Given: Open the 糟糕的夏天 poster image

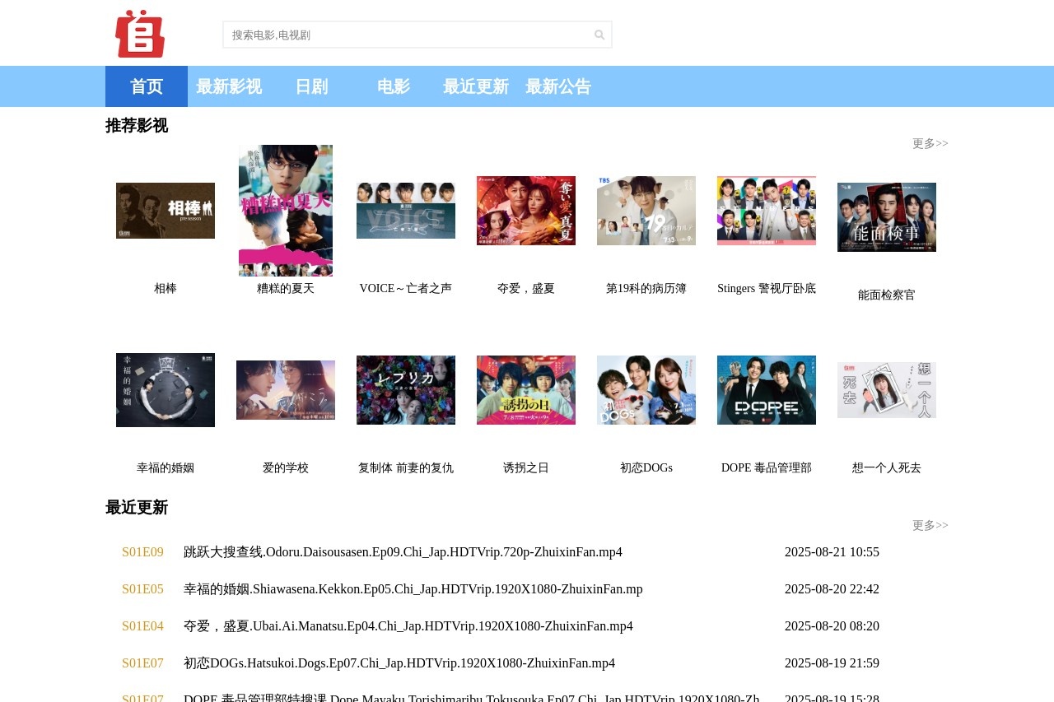Looking at the screenshot, I should [286, 211].
